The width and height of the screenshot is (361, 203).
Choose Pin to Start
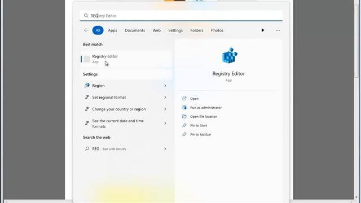pos(199,125)
